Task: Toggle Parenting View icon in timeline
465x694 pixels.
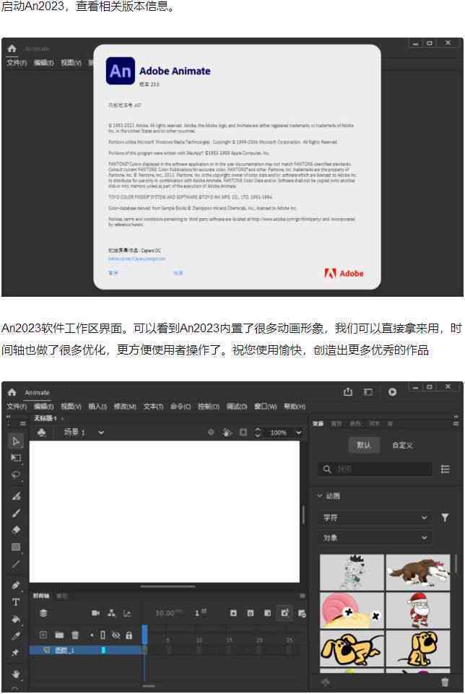Action: coord(111,613)
